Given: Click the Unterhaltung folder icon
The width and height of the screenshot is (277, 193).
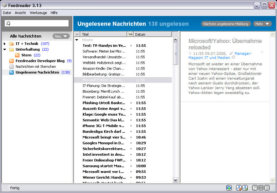Looking at the screenshot, I should click(11, 49).
